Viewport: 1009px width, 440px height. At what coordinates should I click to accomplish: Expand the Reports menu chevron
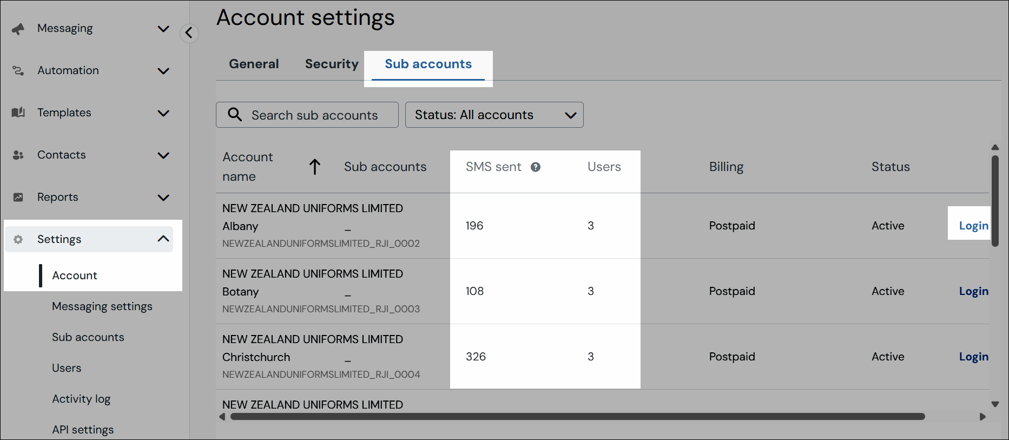(x=163, y=198)
